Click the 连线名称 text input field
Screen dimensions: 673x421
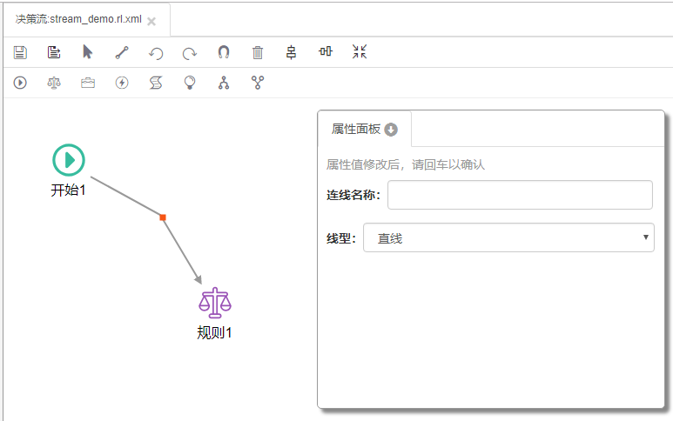520,195
